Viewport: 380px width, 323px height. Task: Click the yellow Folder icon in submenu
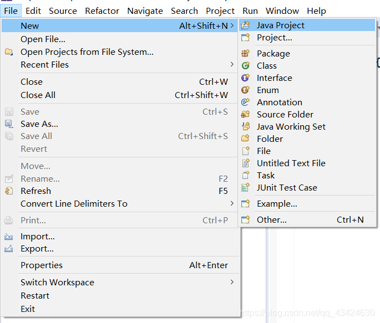[246, 139]
